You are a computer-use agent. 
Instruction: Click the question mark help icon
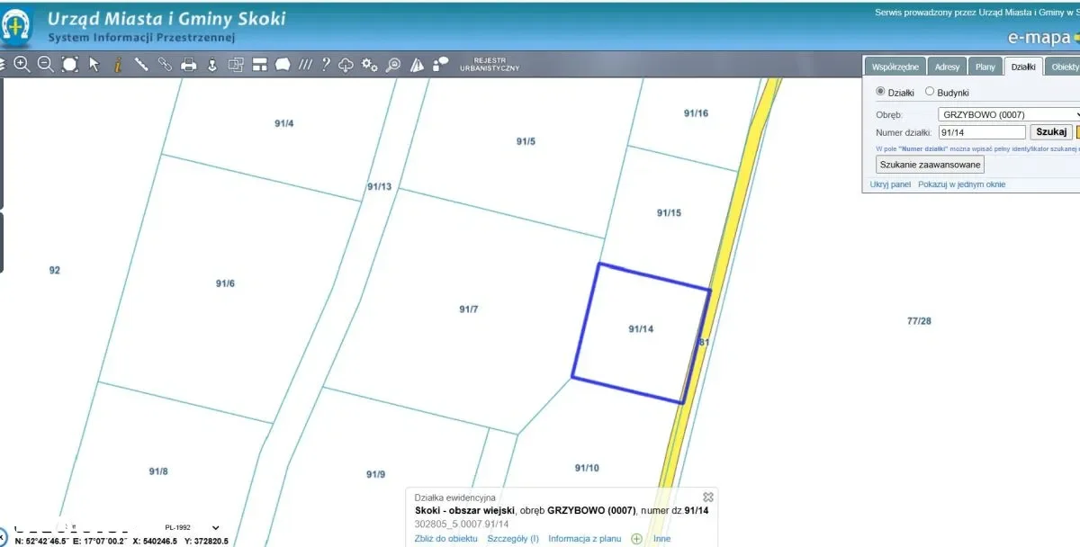(x=326, y=64)
